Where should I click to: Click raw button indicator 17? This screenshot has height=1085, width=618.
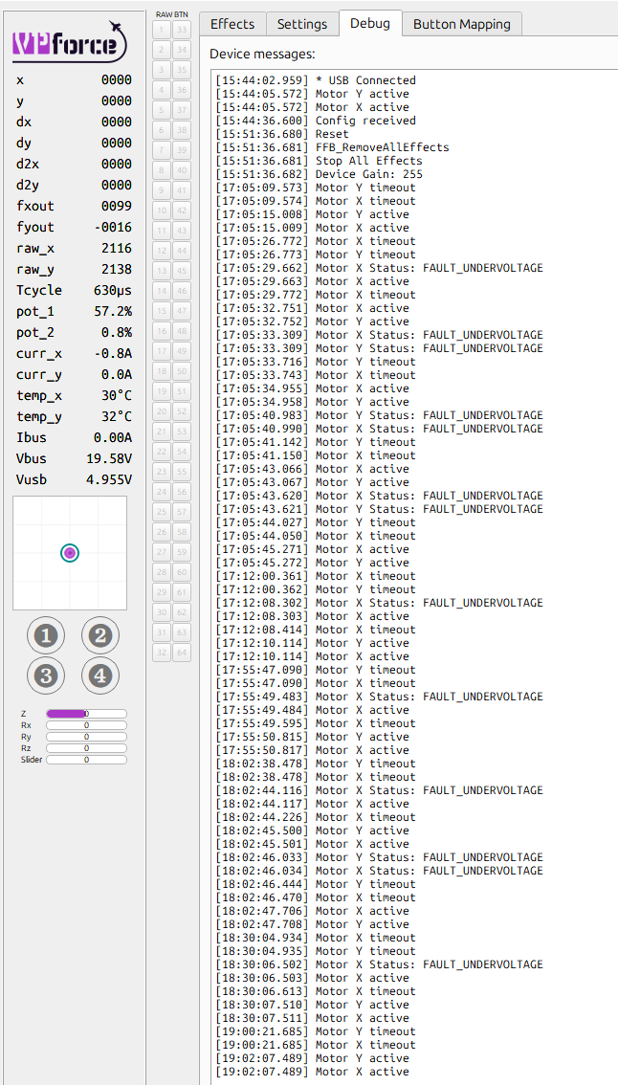click(x=162, y=351)
